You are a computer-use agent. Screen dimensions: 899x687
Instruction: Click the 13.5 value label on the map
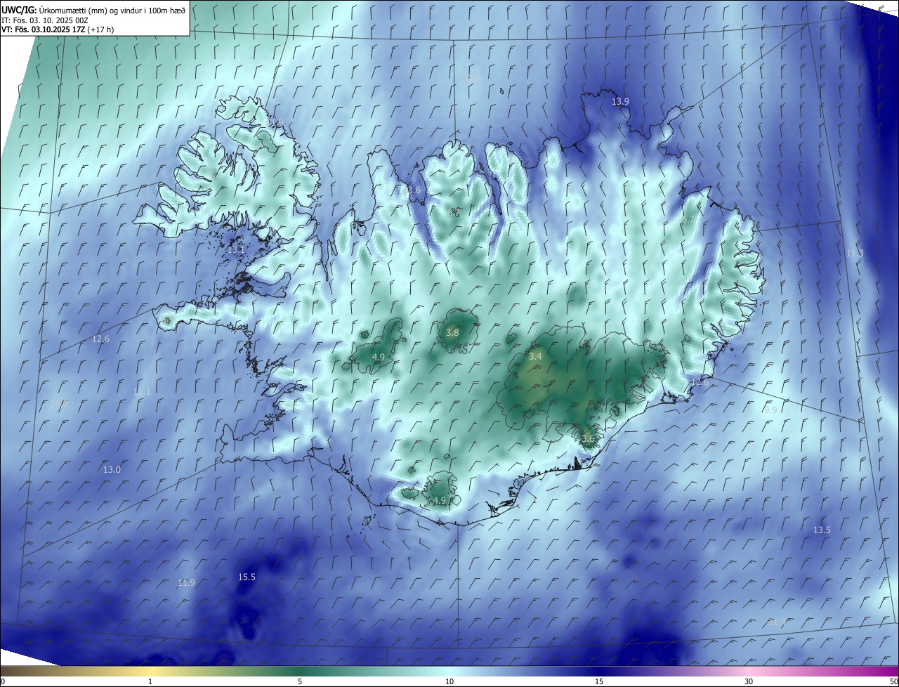(x=822, y=530)
